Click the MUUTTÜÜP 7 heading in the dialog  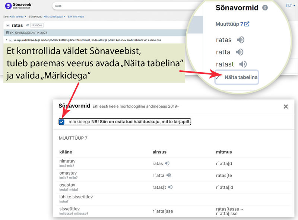tap(73, 138)
